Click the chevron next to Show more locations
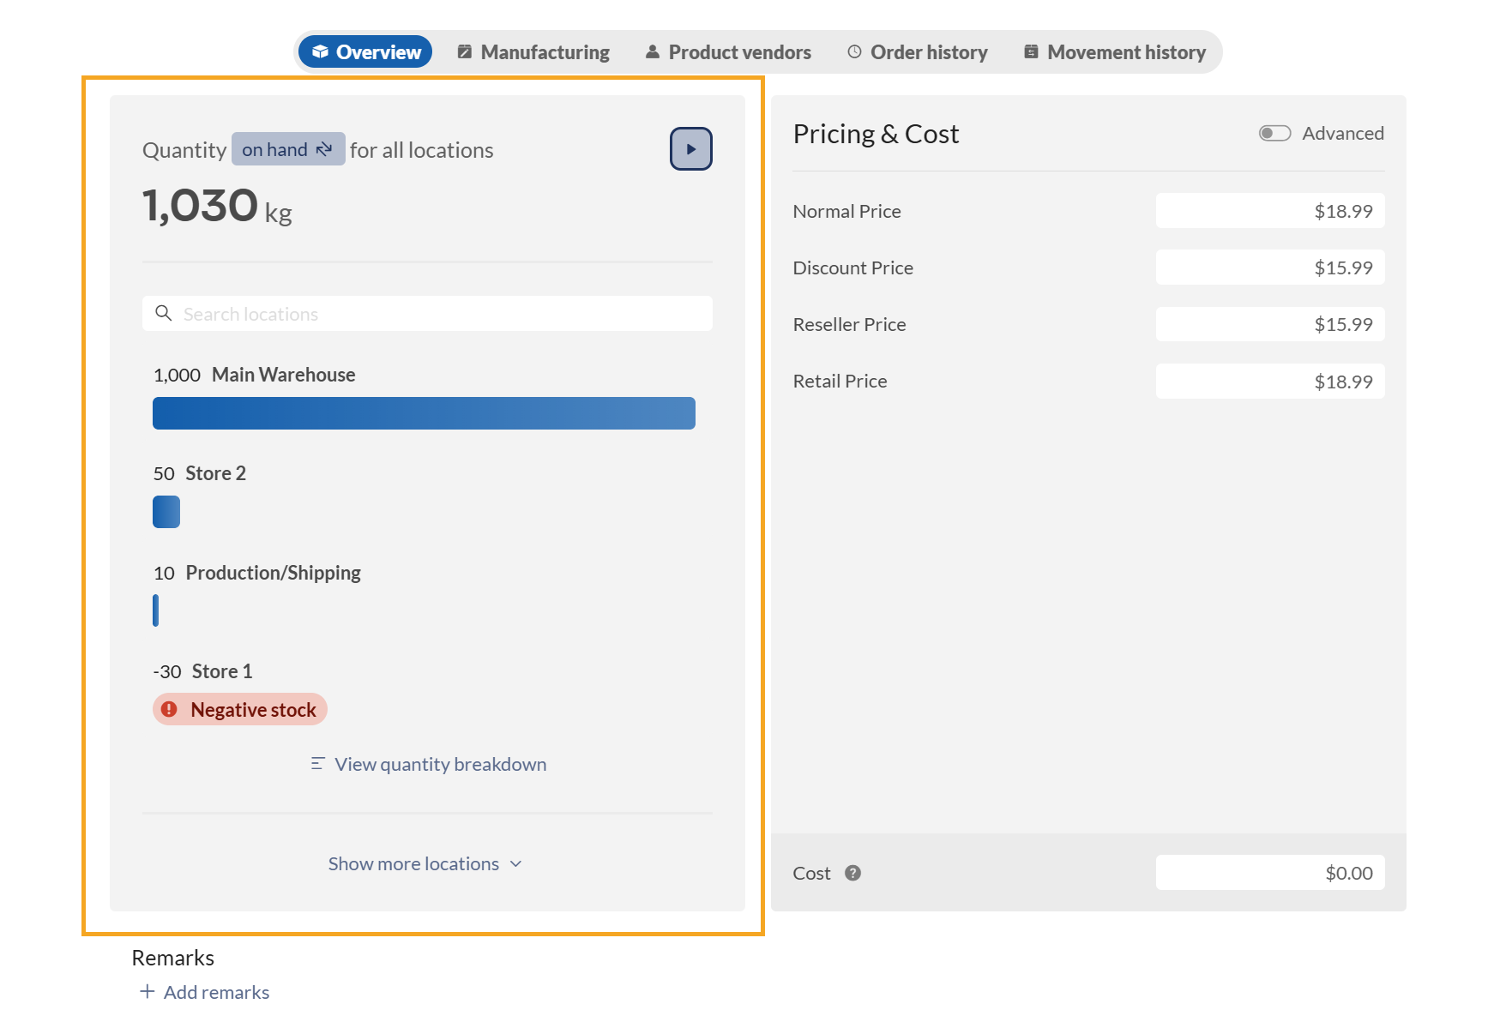The width and height of the screenshot is (1494, 1022). point(516,863)
